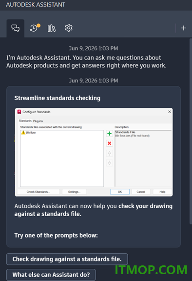Click the AutoCAD logo icon in dialog title
192x281 pixels.
19,112
